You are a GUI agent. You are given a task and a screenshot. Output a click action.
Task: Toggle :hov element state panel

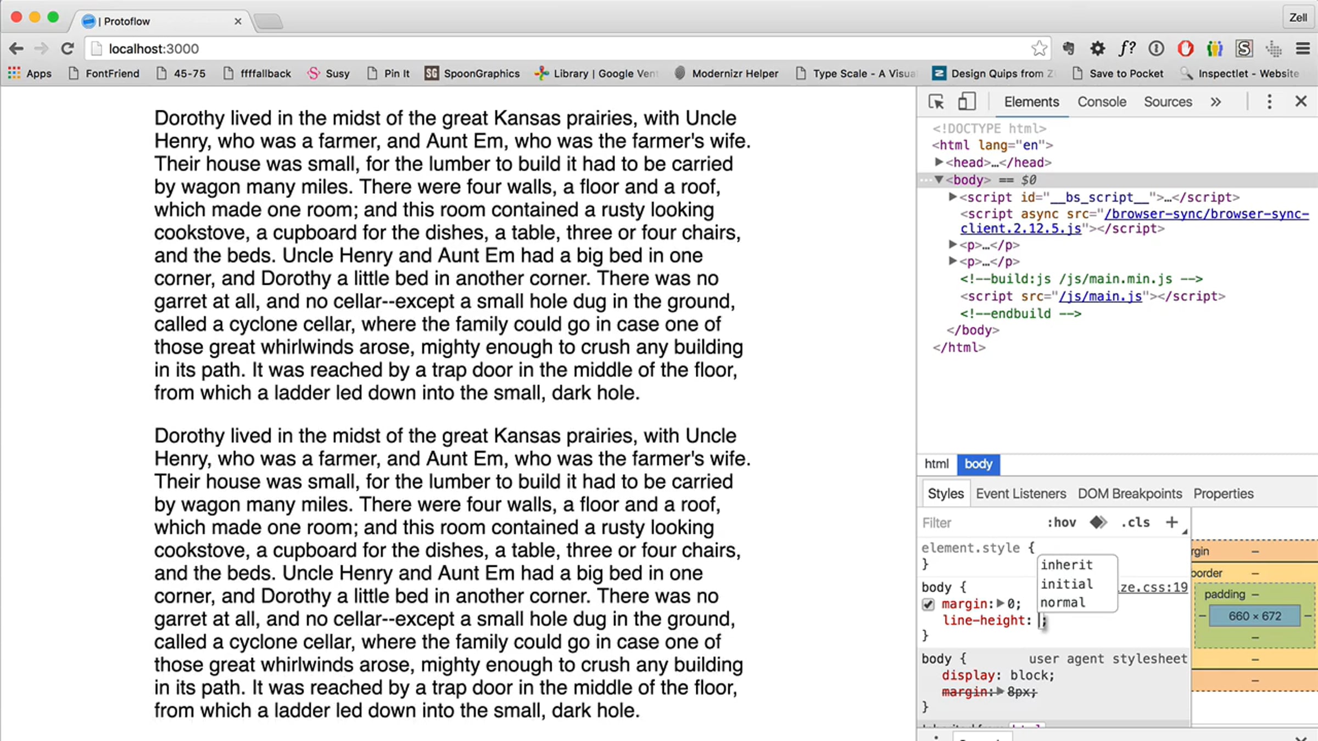(1062, 523)
